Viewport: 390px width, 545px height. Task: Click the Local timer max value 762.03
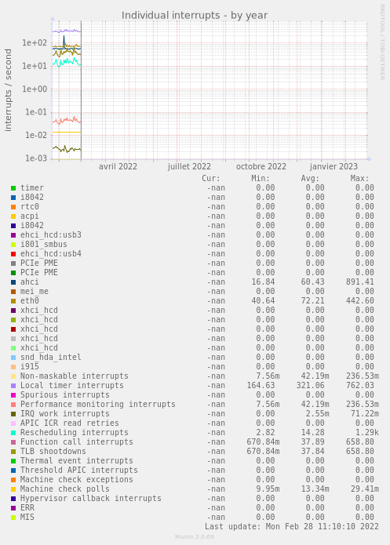359,386
